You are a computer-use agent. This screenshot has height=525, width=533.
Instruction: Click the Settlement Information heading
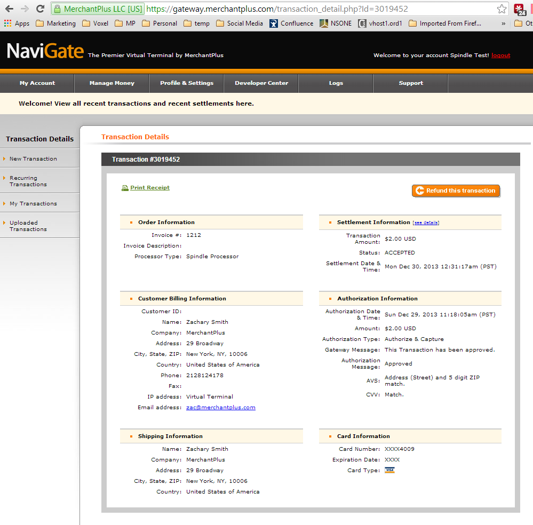pyautogui.click(x=373, y=222)
